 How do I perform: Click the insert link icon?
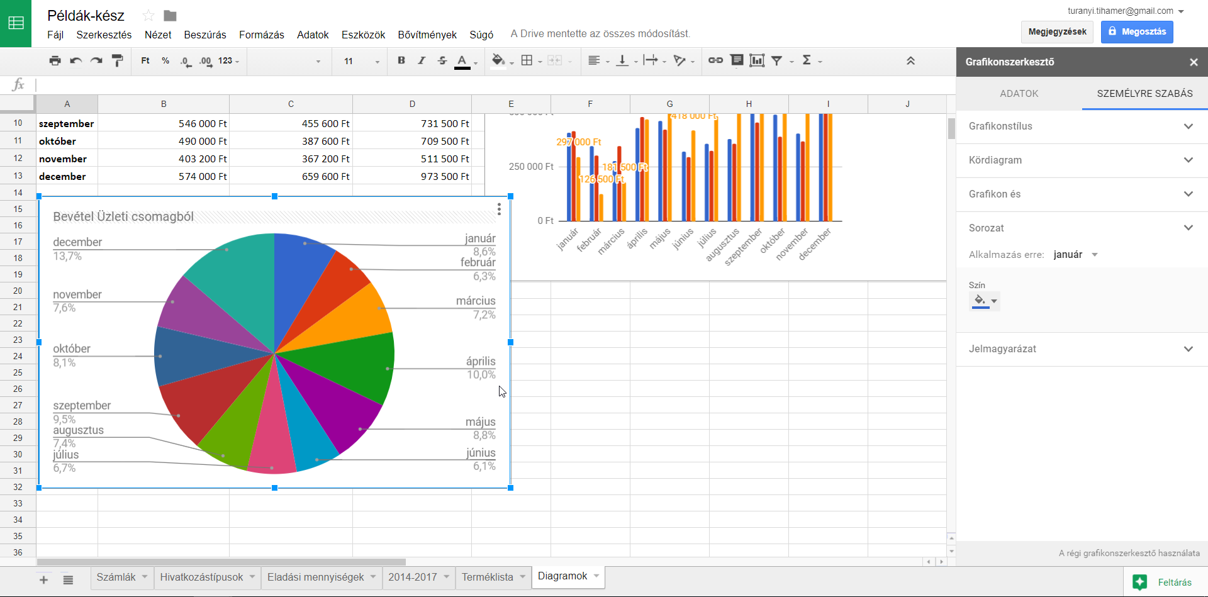pos(715,61)
